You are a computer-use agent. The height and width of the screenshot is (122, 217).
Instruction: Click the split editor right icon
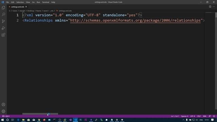[x=210, y=7]
